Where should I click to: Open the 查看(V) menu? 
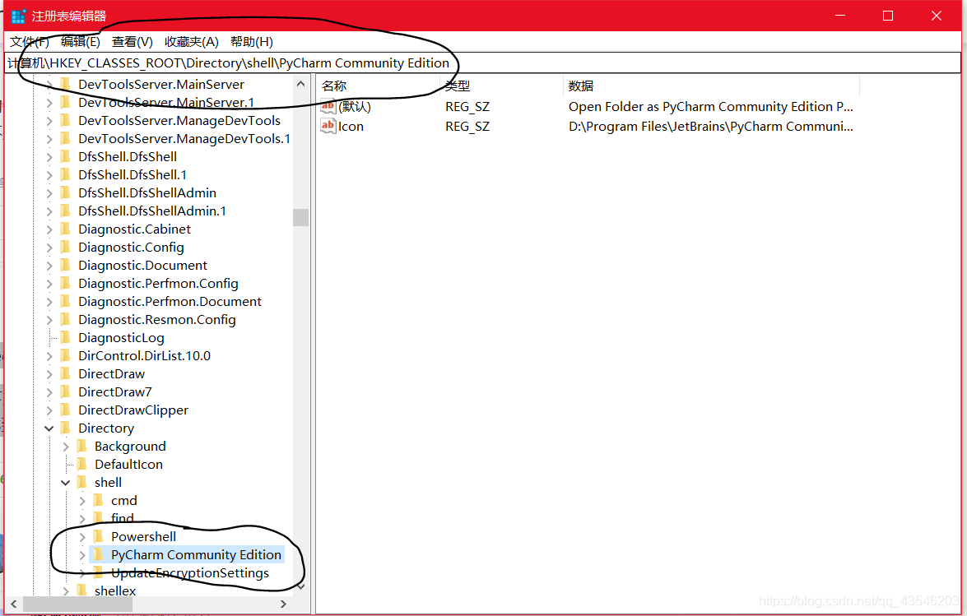pos(132,42)
